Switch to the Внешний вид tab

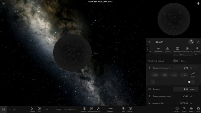(187, 50)
